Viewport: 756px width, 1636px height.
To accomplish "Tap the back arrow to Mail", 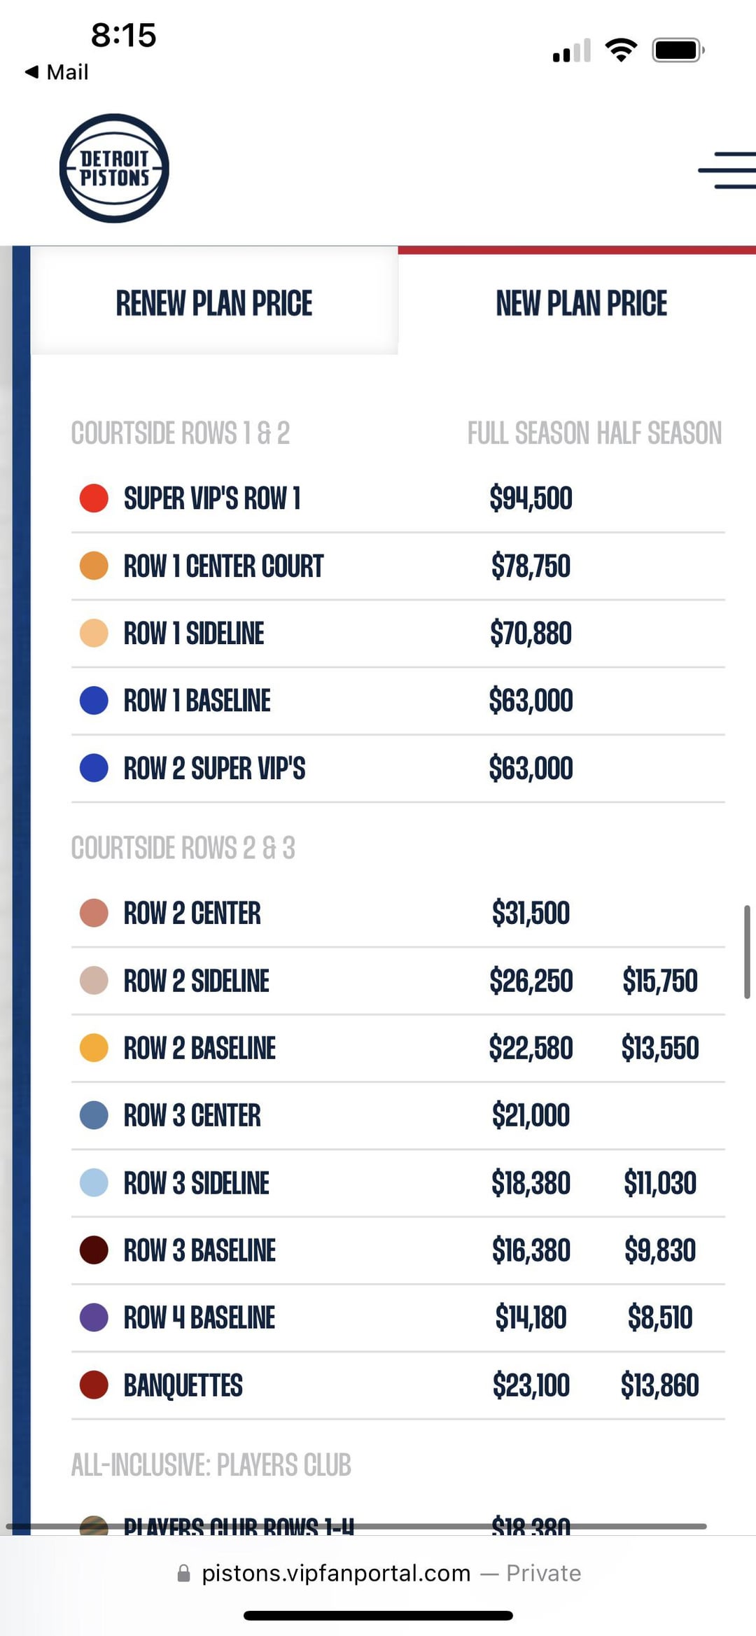I will [x=31, y=71].
